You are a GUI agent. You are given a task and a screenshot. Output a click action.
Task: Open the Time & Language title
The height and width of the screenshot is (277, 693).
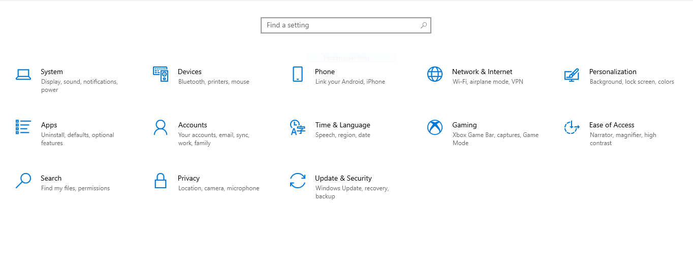pyautogui.click(x=343, y=125)
